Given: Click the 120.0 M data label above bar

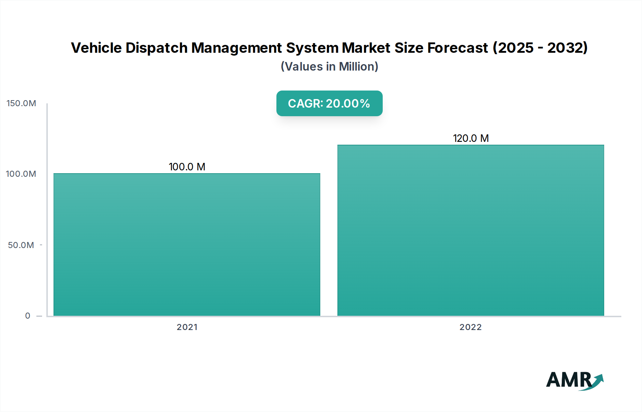Looking at the screenshot, I should tap(470, 138).
